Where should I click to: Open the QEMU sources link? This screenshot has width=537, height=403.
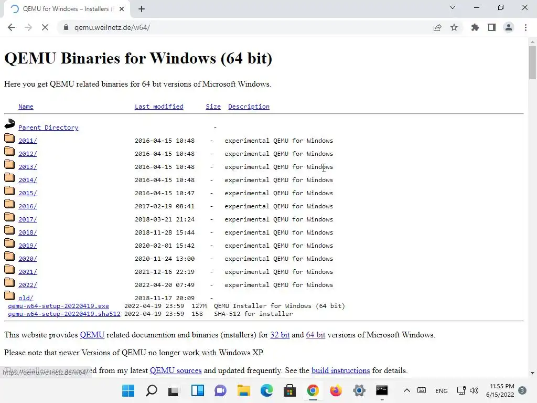pos(176,370)
